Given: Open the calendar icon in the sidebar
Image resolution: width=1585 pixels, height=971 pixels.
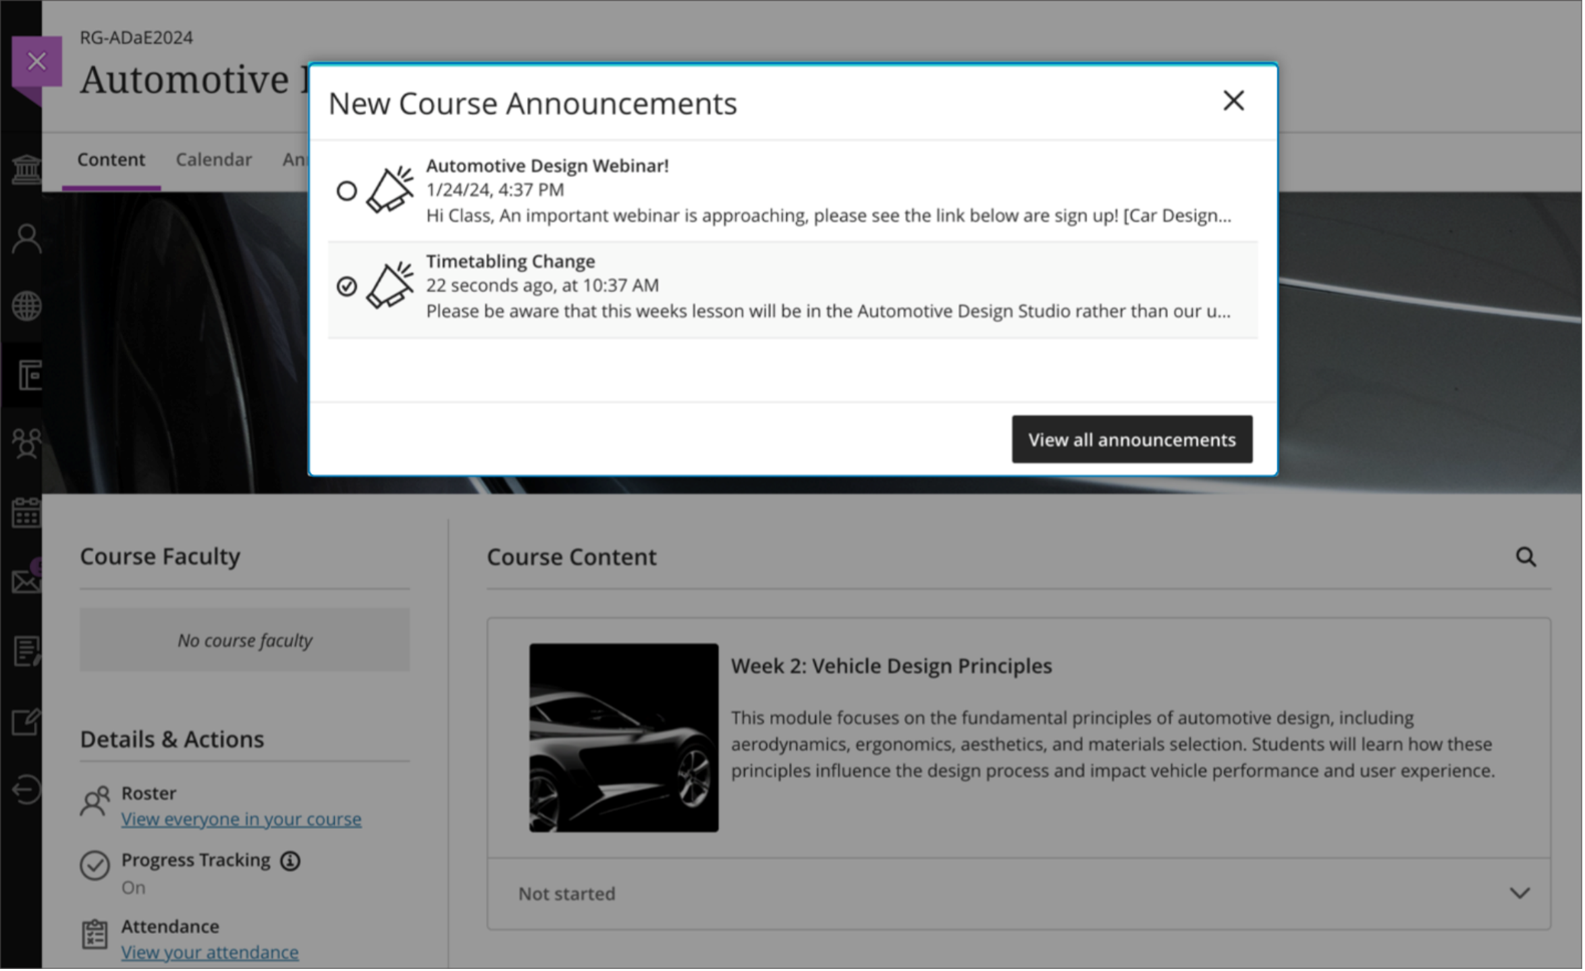Looking at the screenshot, I should coord(26,512).
